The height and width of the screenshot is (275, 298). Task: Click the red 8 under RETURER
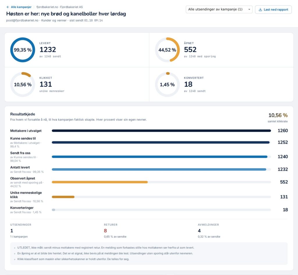(x=105, y=231)
